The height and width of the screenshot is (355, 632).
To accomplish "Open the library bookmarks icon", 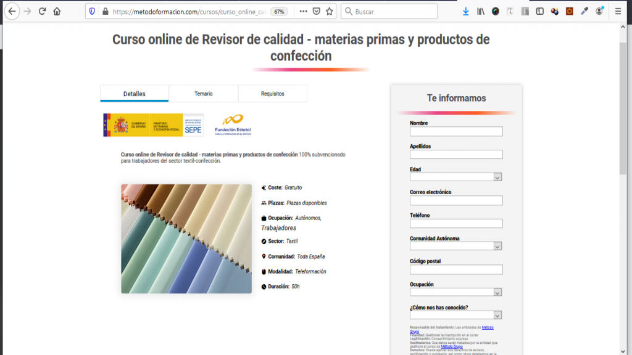I will [480, 12].
